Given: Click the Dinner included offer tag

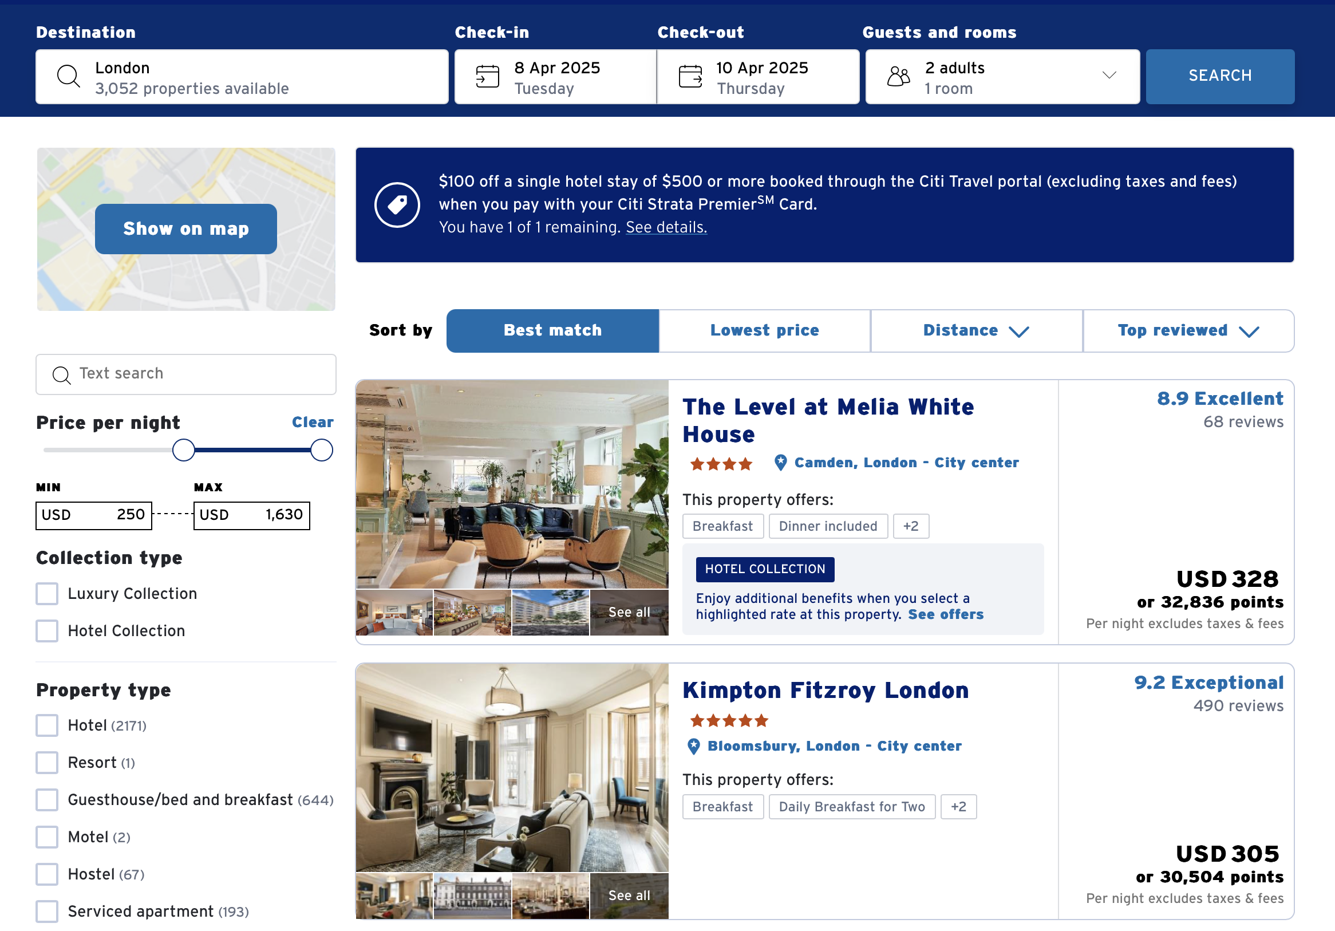Looking at the screenshot, I should 828,526.
